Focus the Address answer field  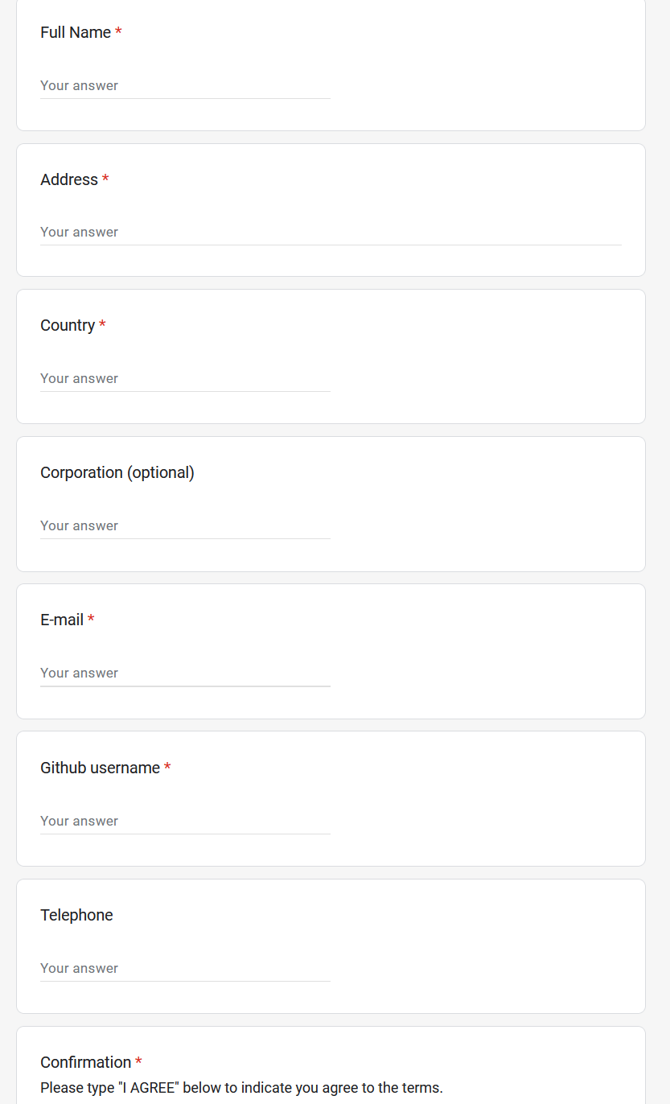330,232
